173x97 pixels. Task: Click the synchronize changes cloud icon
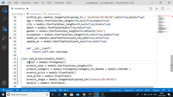(17, 90)
